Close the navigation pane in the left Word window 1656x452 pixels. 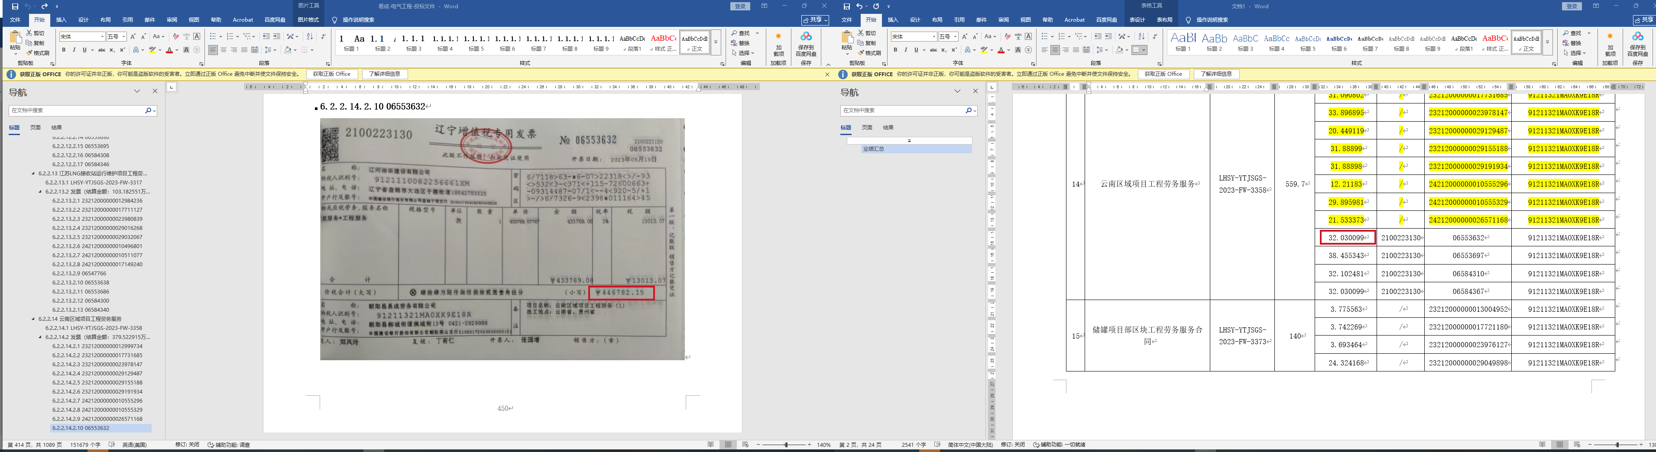coord(155,91)
